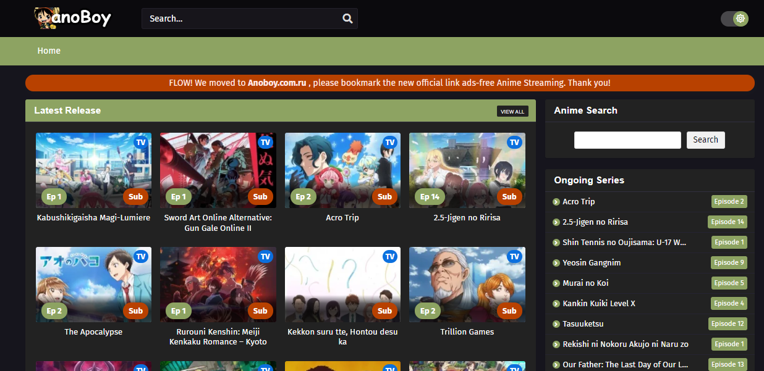Click the VIEW ALL button
764x371 pixels.
pyautogui.click(x=512, y=111)
